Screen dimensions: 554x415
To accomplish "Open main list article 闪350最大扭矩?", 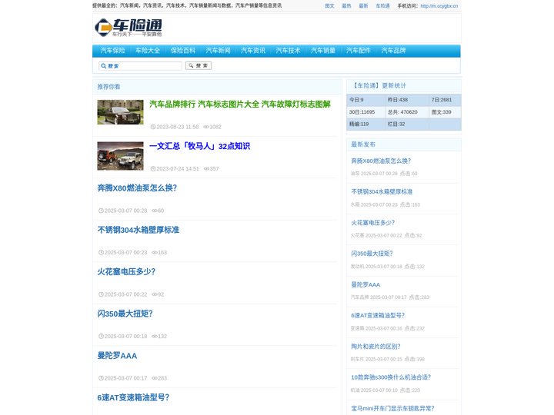I will [x=125, y=314].
